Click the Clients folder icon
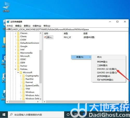This screenshot has width=130, height=118. coord(18,36)
